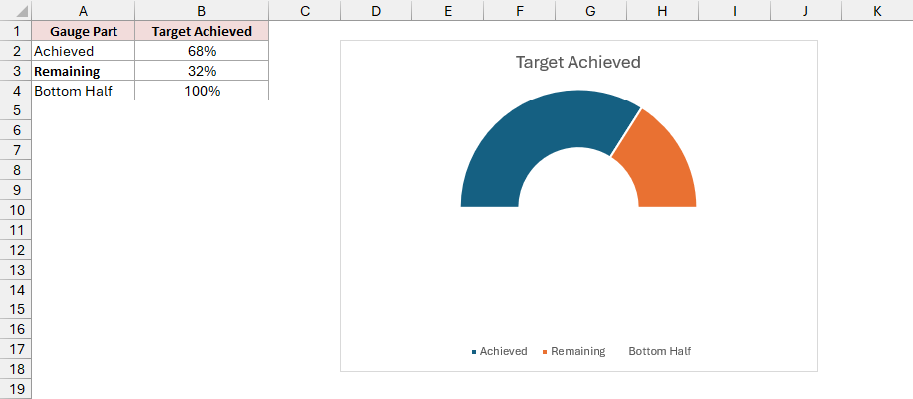Click the 'Target Achieved' header cell in column B
Image resolution: width=913 pixels, height=399 pixels.
[x=201, y=31]
